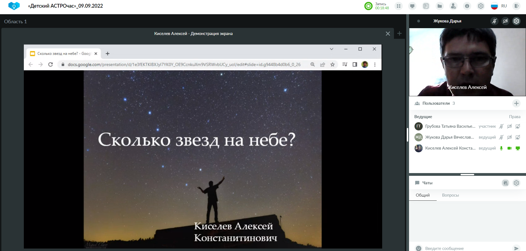Select the Общий chat tab
Screen dimensions: 526x251
click(423, 195)
